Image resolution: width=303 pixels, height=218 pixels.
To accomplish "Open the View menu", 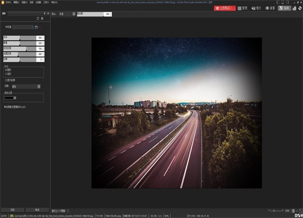I will point(24,2).
